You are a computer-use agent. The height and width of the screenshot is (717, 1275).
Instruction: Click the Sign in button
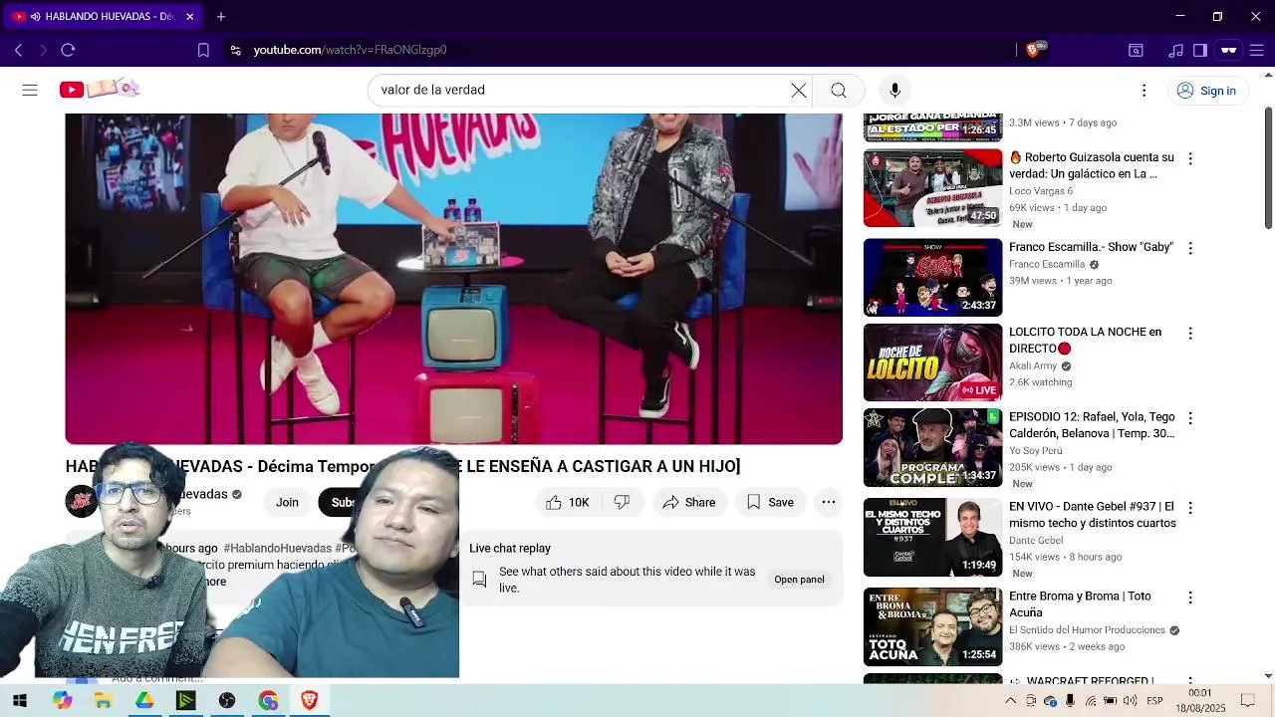(1206, 91)
